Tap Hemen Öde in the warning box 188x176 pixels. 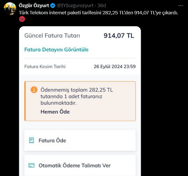(x=55, y=112)
